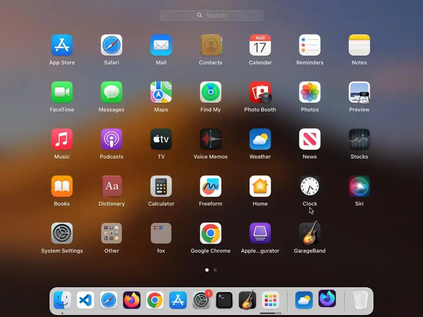Open the Notes app
The height and width of the screenshot is (317, 423).
pyautogui.click(x=359, y=45)
